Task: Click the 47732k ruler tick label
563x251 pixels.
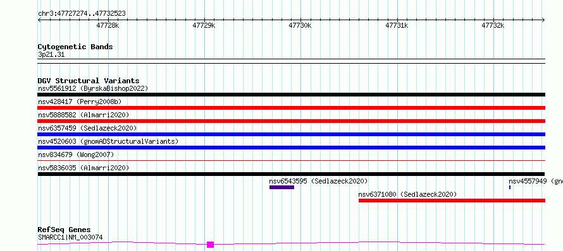Action: point(493,25)
